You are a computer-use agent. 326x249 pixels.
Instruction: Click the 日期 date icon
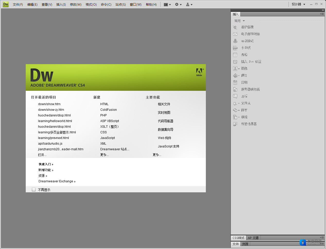coord(235,82)
